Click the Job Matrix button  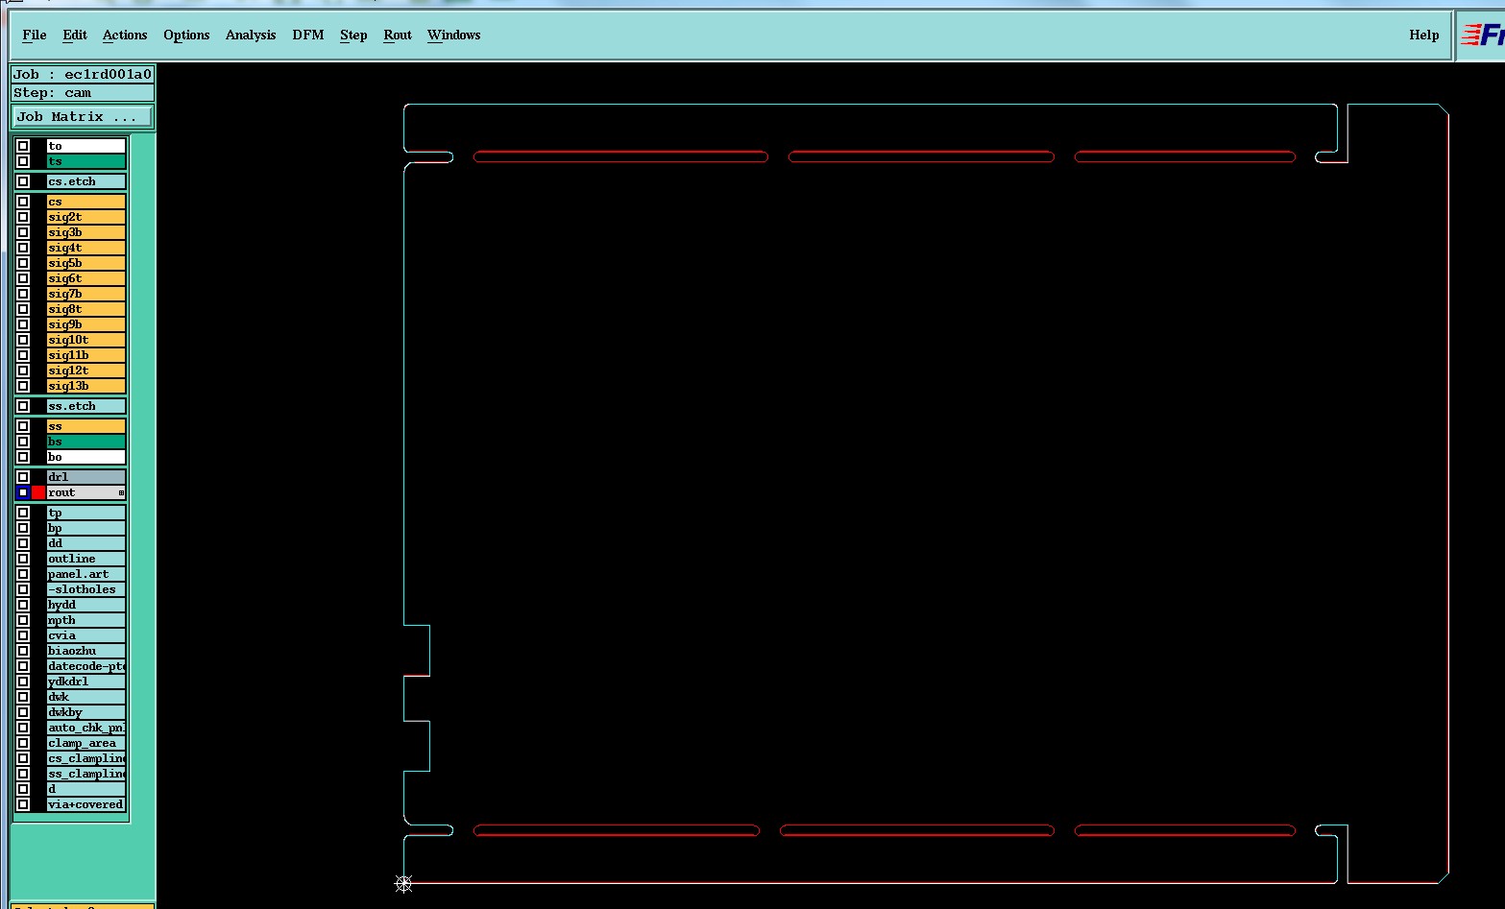pyautogui.click(x=83, y=116)
